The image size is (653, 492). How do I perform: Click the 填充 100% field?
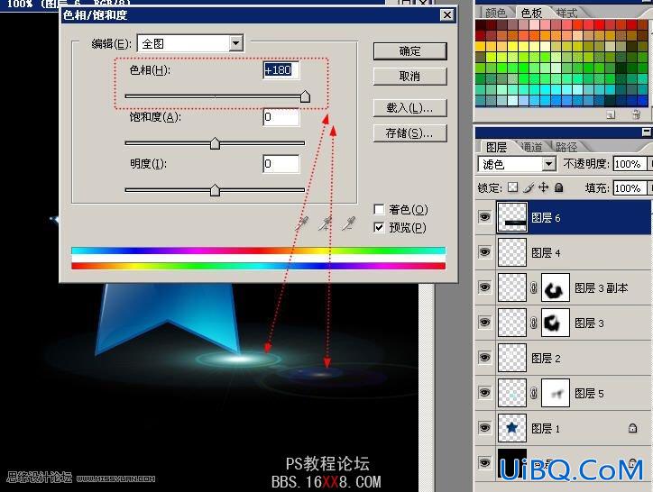630,188
